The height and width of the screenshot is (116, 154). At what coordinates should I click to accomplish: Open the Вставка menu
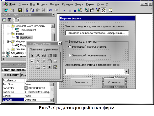click(42, 5)
